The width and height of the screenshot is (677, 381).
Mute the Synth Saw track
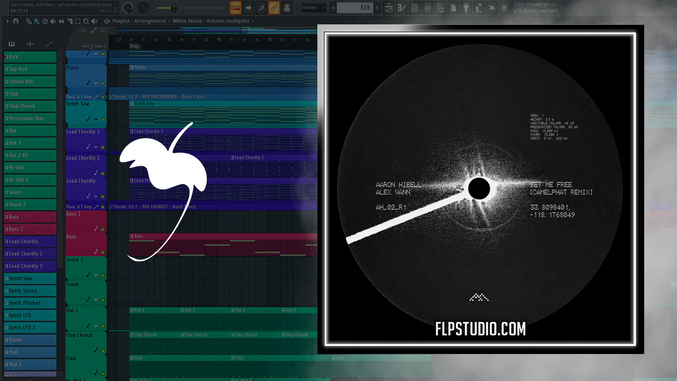tap(103, 119)
